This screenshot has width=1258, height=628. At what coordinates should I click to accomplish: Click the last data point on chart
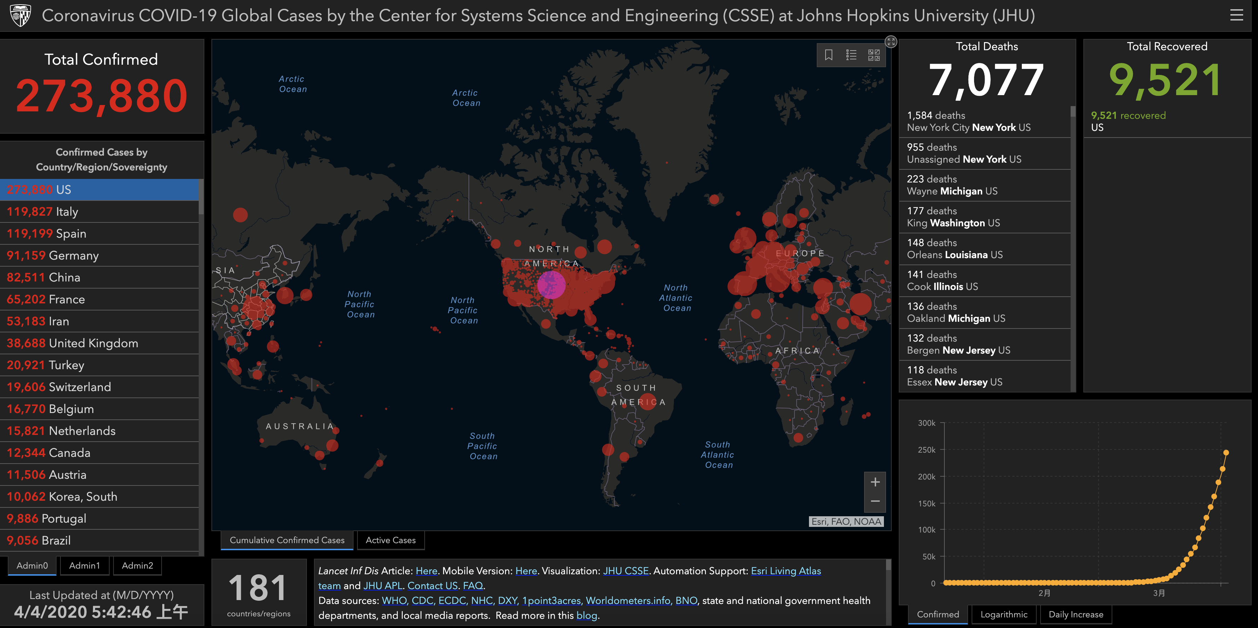(x=1226, y=453)
